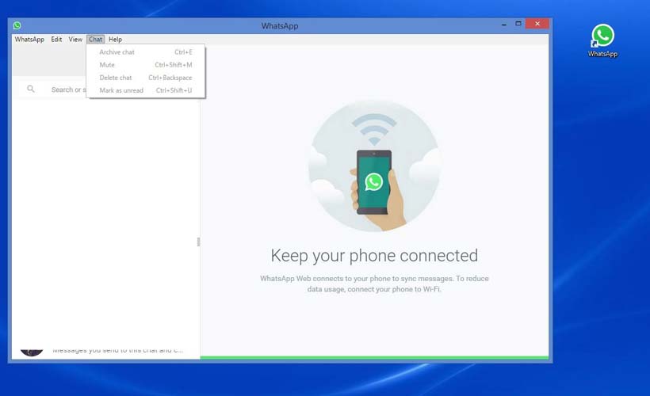
Task: Choose Mute in the Chat menu
Action: 146,65
